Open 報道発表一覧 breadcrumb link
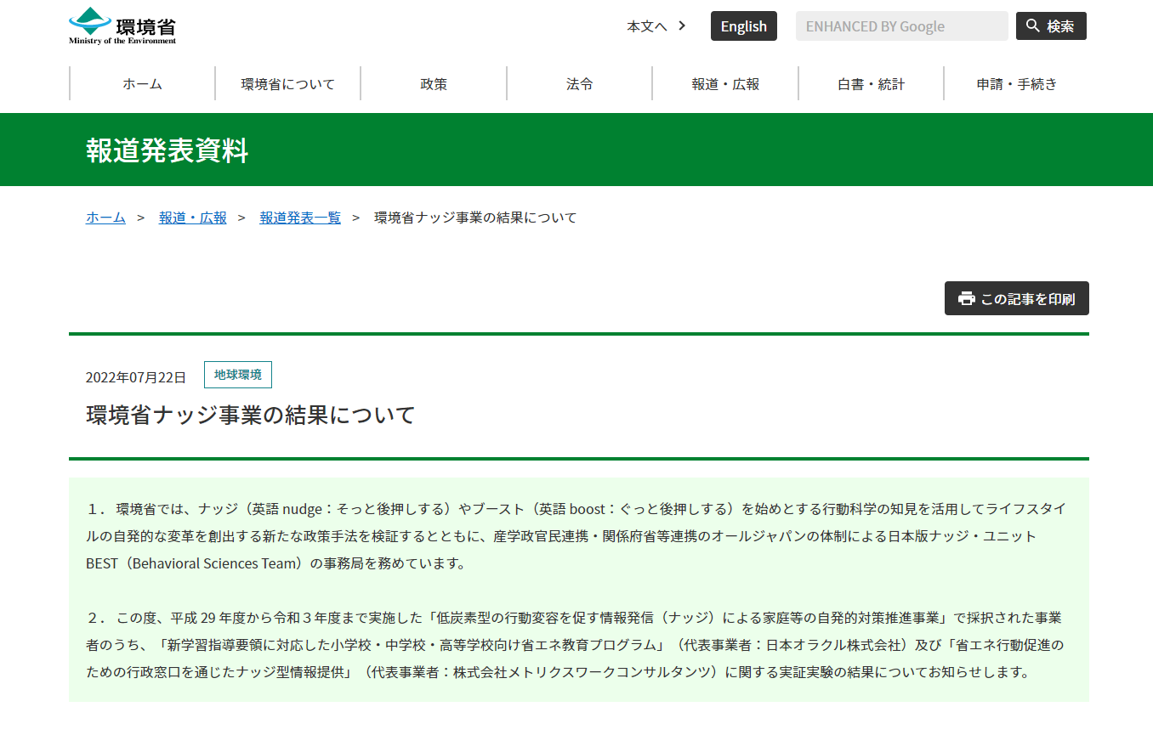This screenshot has height=752, width=1153. coord(300,218)
